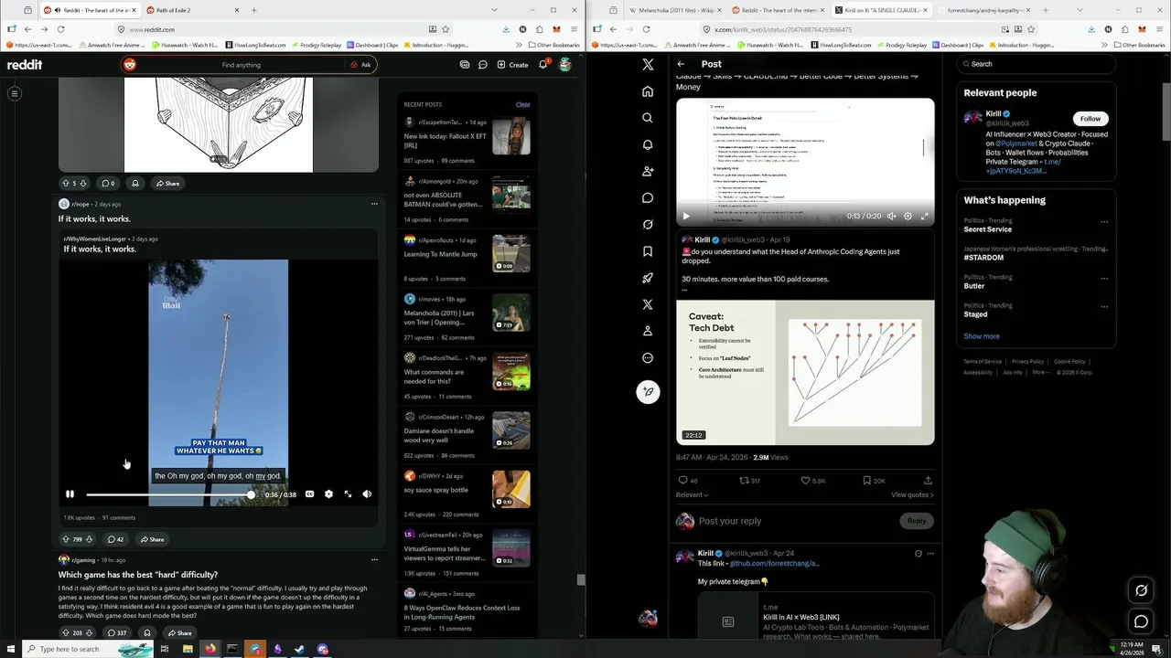The width and height of the screenshot is (1171, 658).
Task: Focus Reddit 'Find anything' search box
Action: click(x=241, y=65)
